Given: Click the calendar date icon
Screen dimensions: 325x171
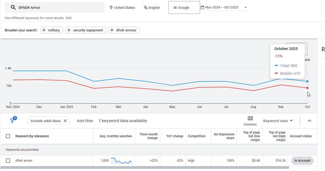Looking at the screenshot, I should [202, 7].
